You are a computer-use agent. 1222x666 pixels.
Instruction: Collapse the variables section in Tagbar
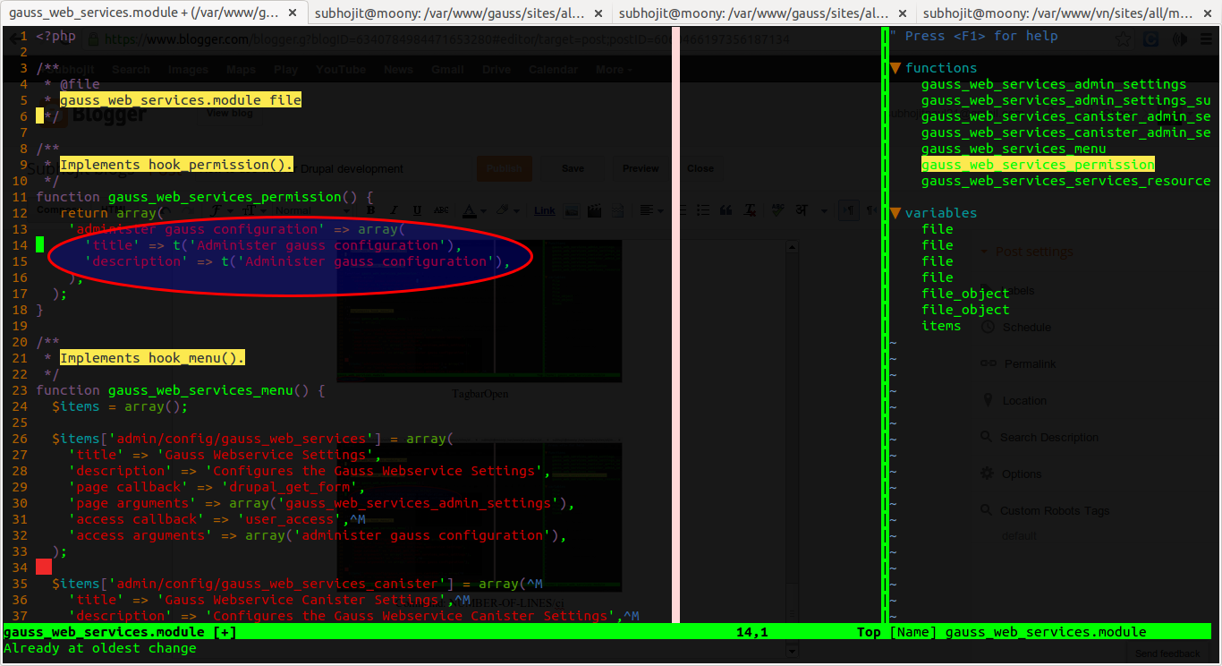click(895, 213)
